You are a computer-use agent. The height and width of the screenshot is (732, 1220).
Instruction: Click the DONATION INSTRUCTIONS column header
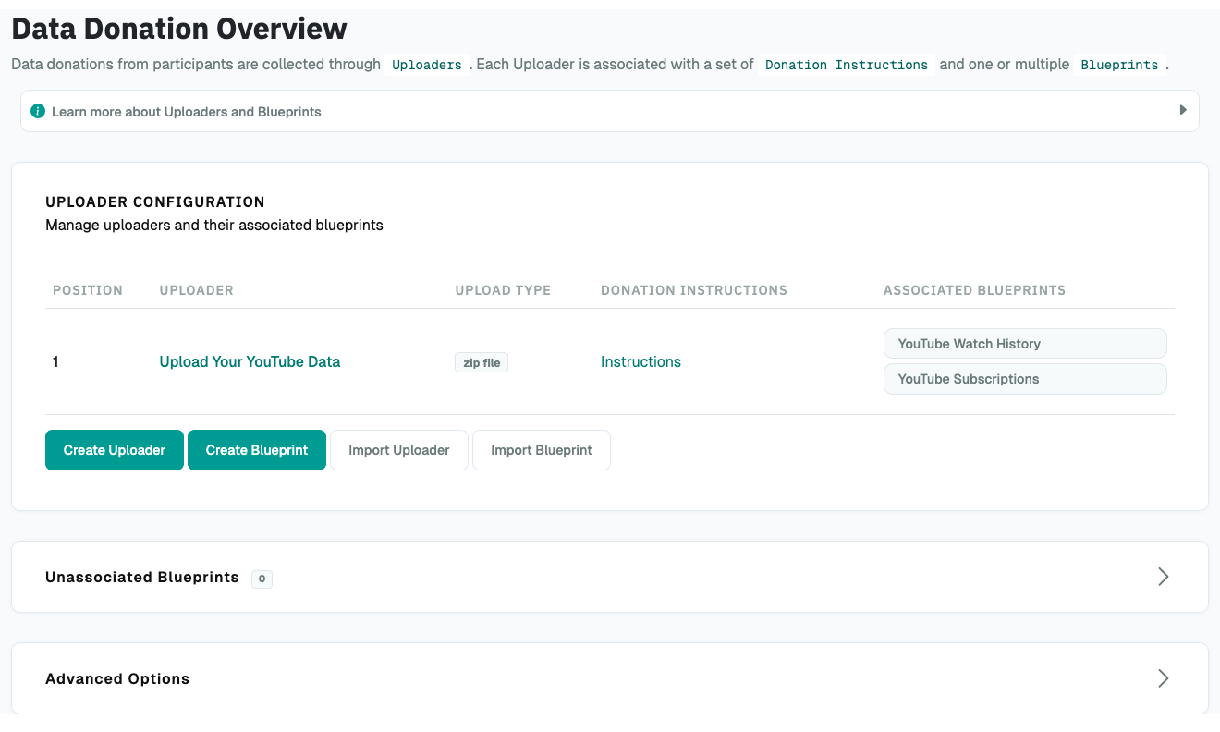pos(694,290)
